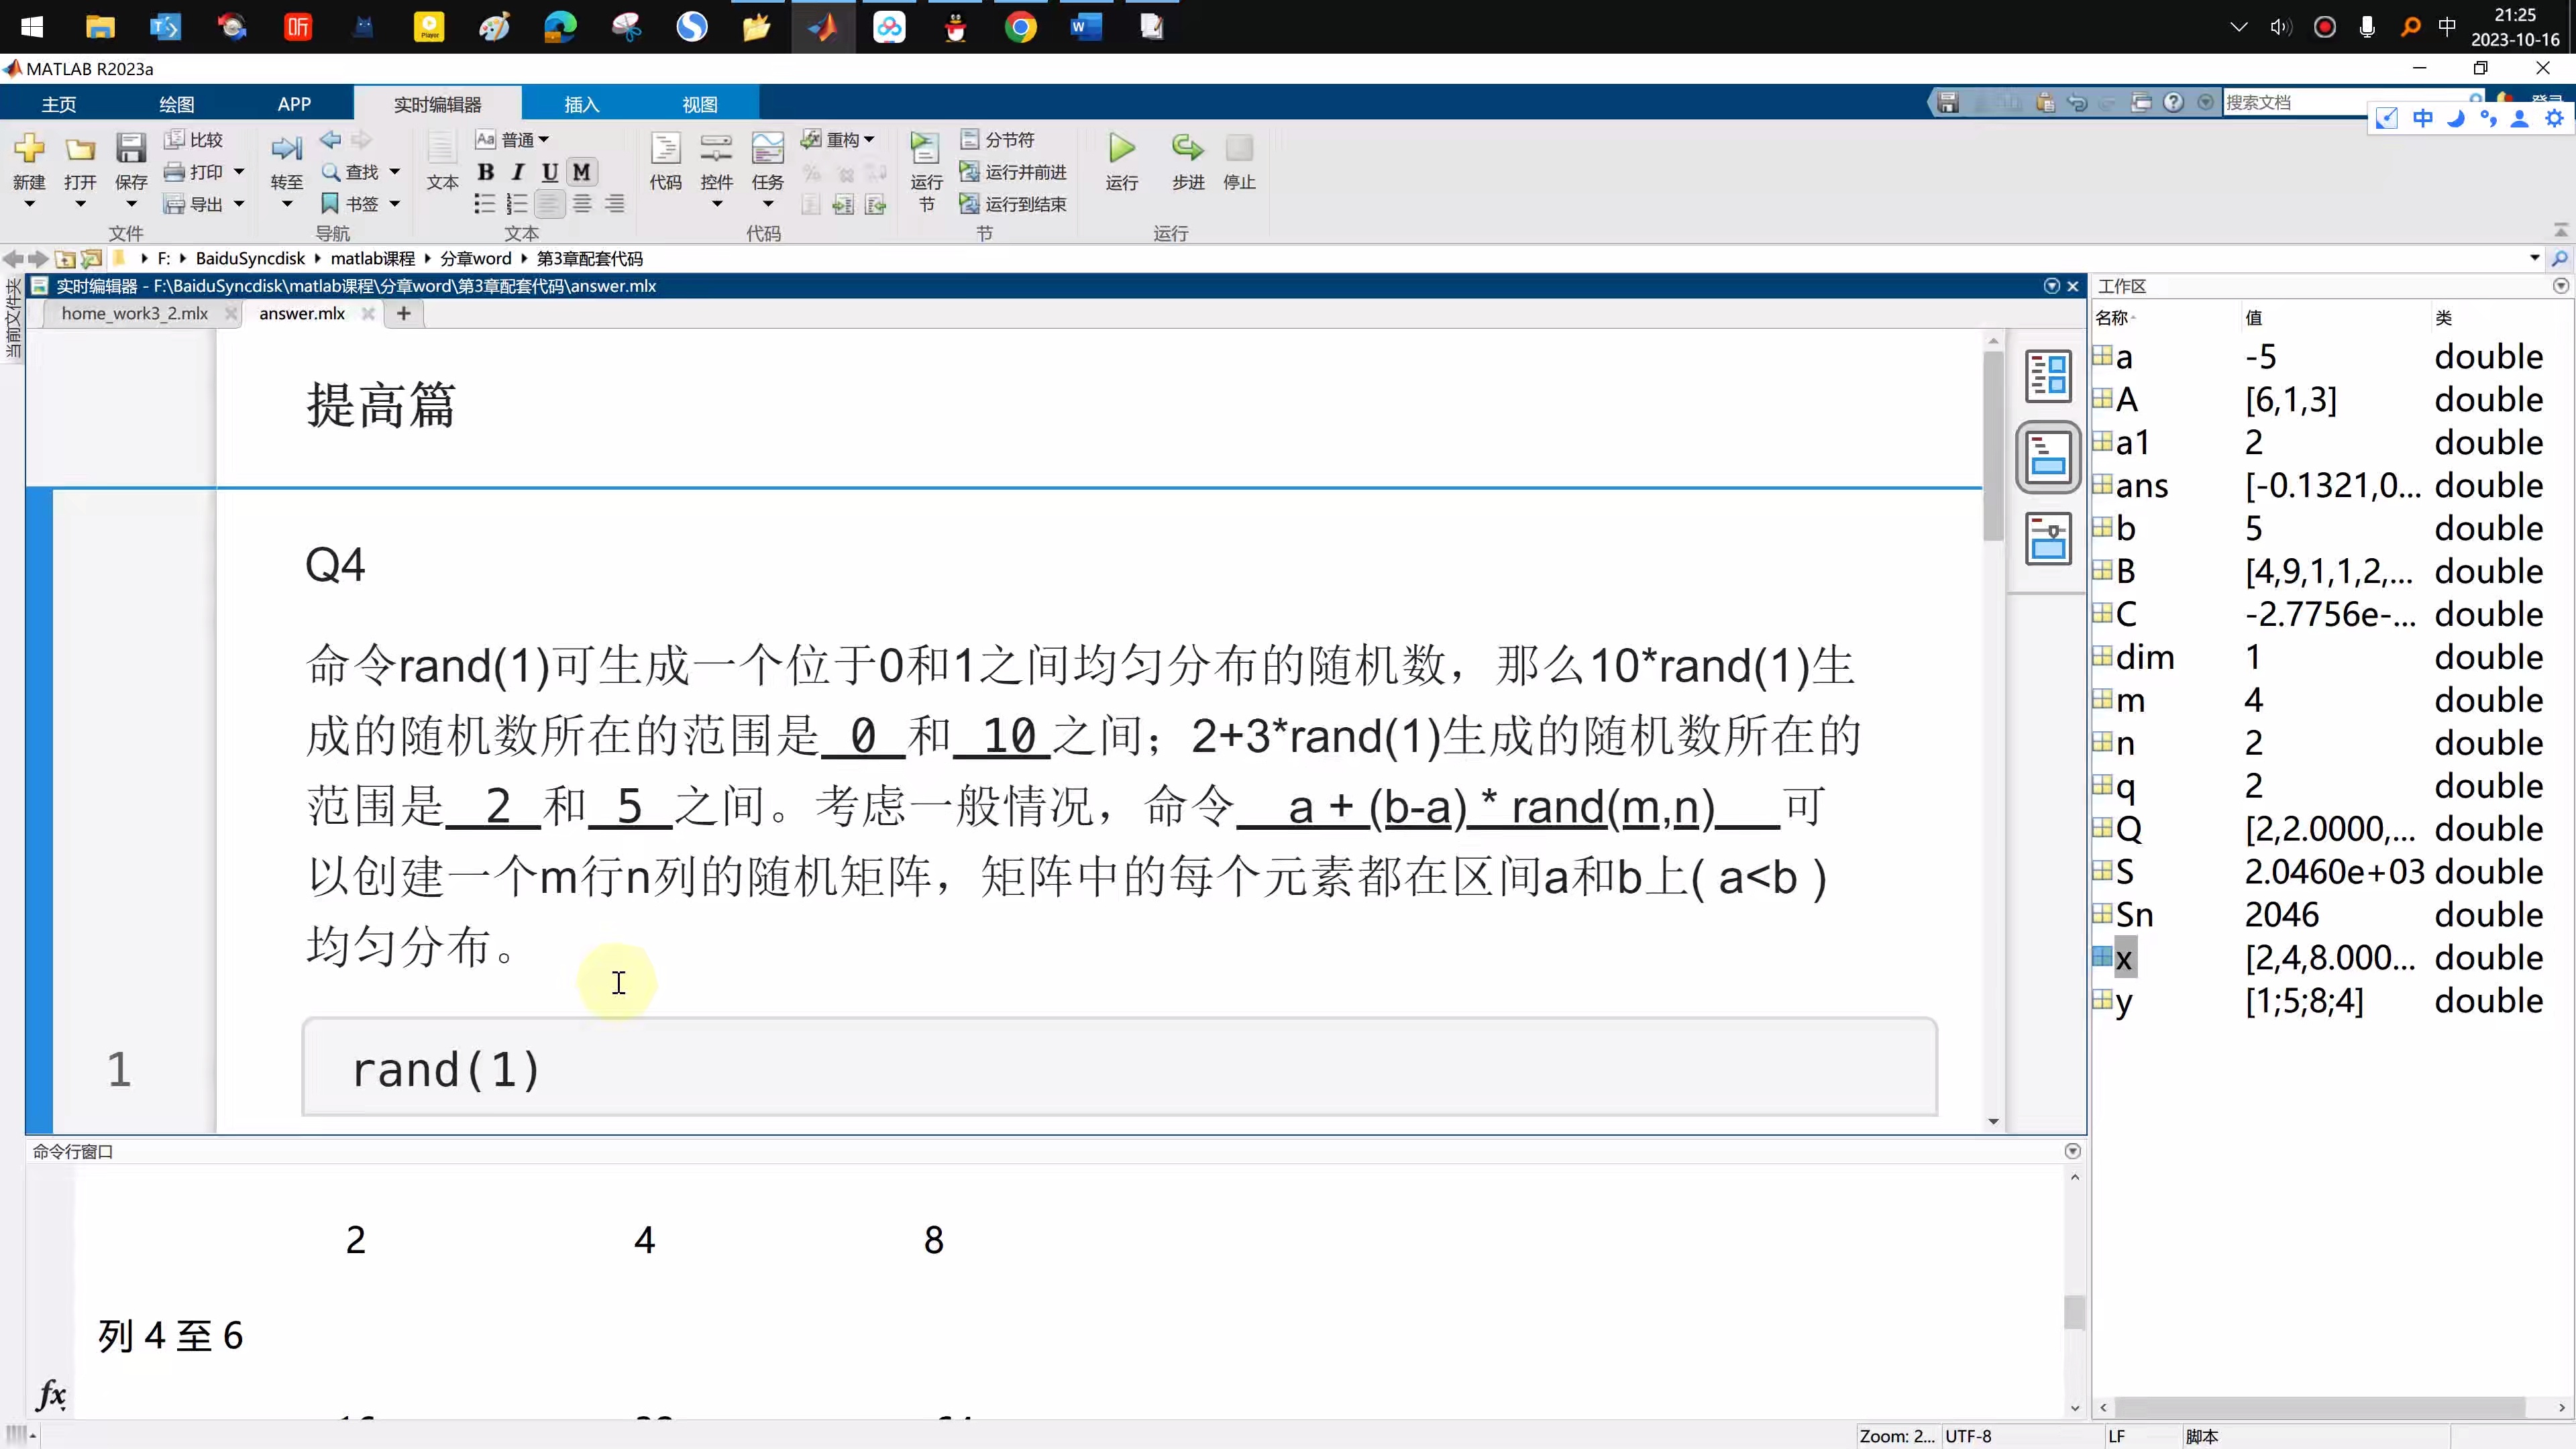
Task: Switch to the 插入 ribbon tab
Action: 581,103
